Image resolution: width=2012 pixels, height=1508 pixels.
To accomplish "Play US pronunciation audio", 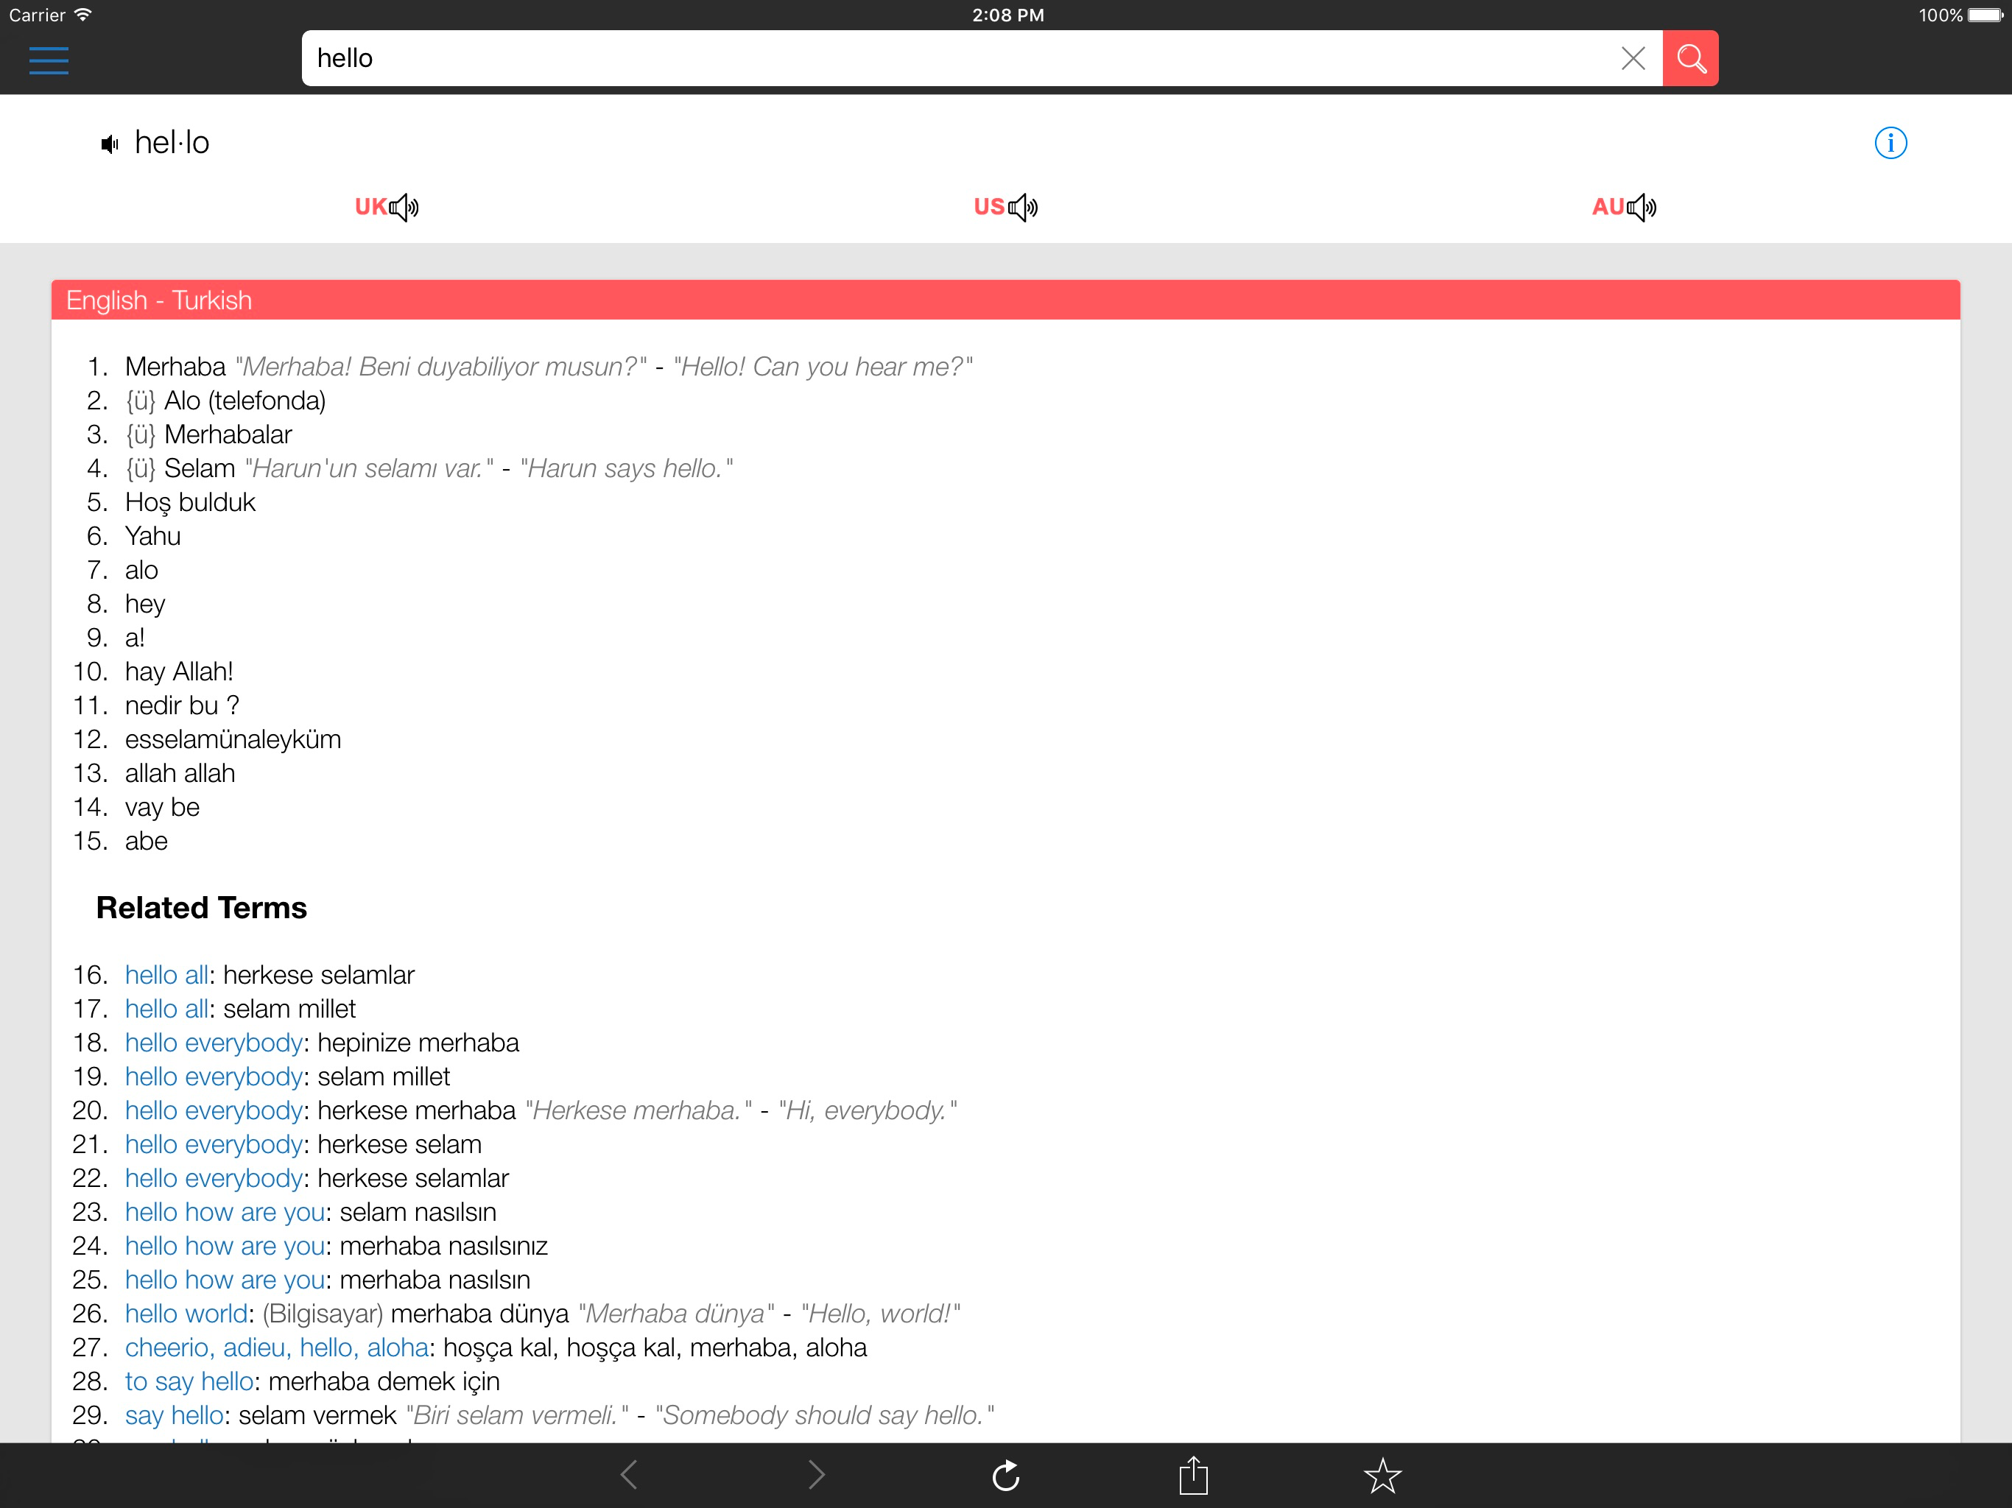I will (1005, 208).
